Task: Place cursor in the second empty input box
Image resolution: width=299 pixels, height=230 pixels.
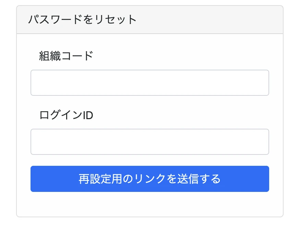Action: (x=150, y=142)
